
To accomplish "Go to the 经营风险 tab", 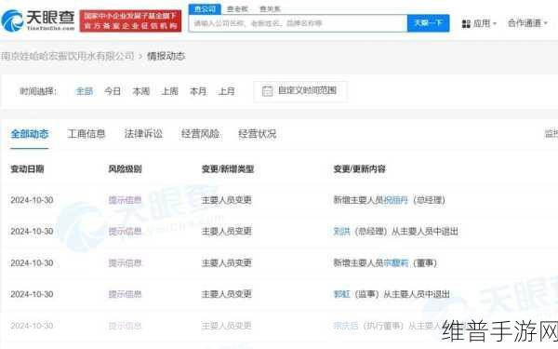I will [200, 134].
